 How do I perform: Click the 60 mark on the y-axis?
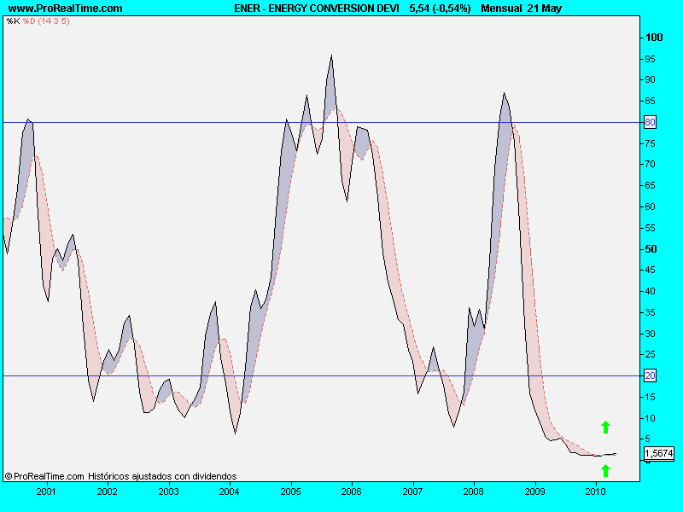(650, 207)
